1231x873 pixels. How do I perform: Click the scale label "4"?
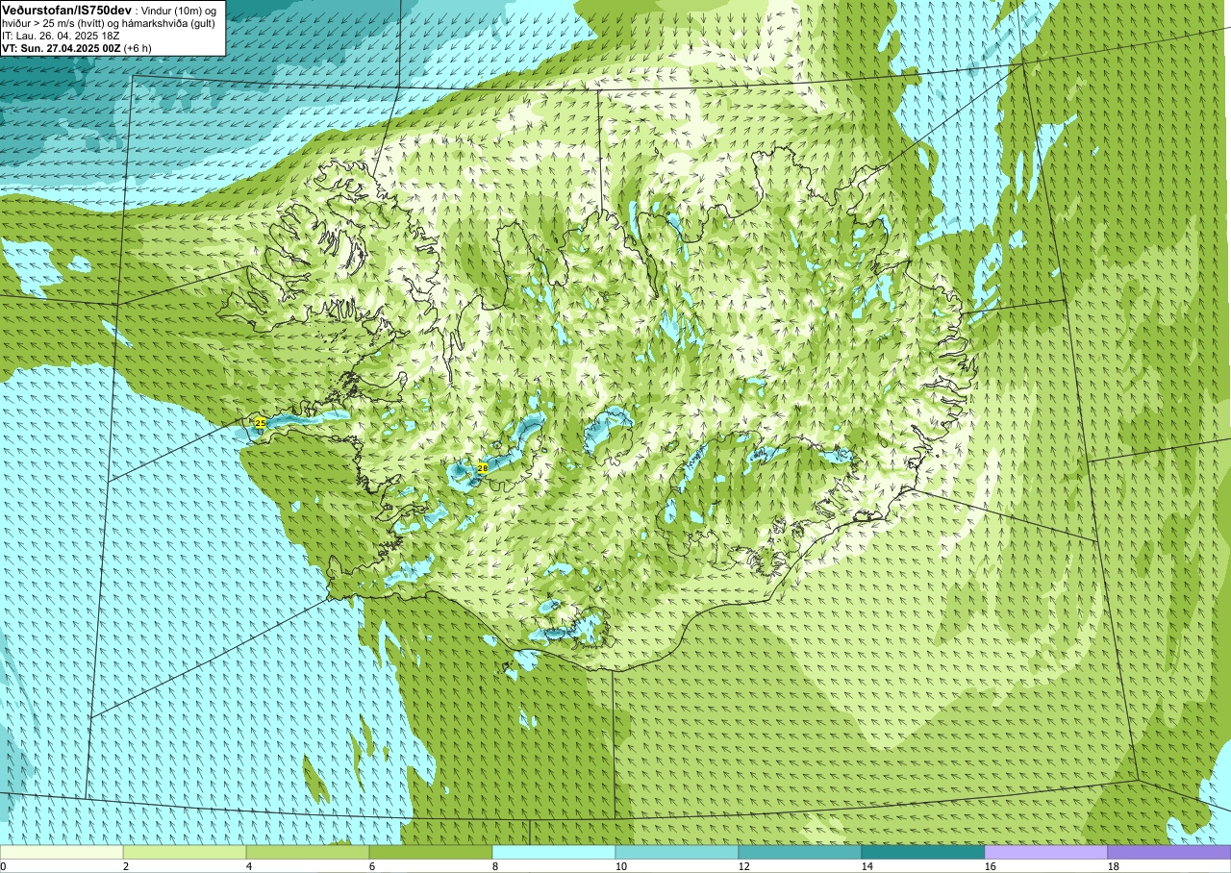249,866
